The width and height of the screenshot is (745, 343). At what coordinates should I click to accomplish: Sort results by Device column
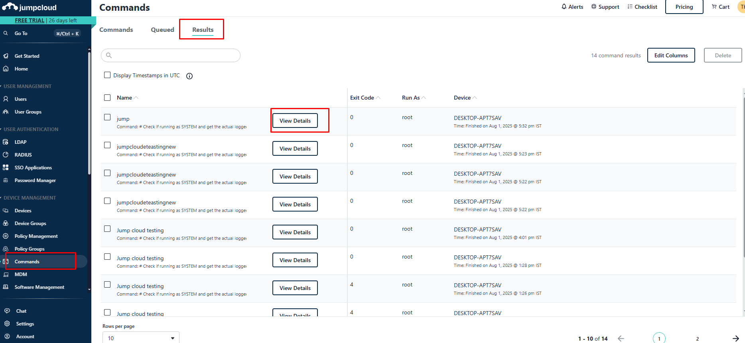(465, 98)
